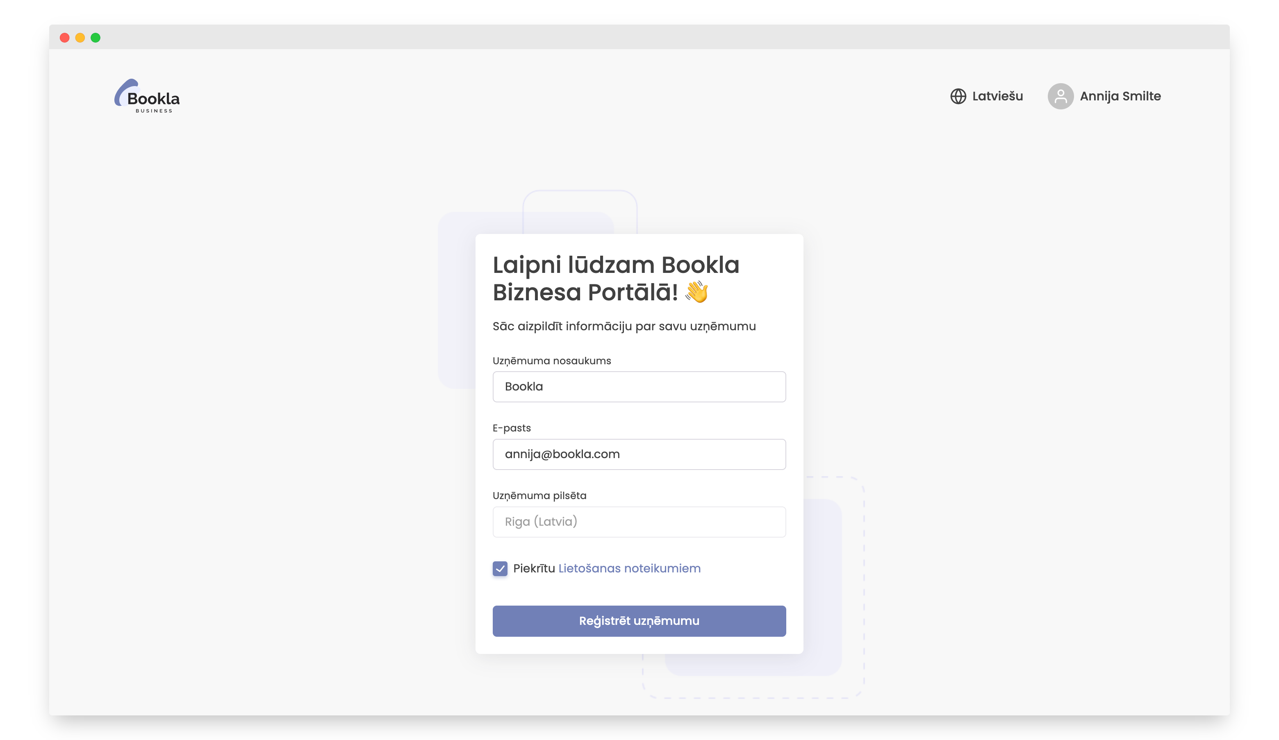Click the user avatar icon
The width and height of the screenshot is (1279, 740).
(x=1060, y=96)
